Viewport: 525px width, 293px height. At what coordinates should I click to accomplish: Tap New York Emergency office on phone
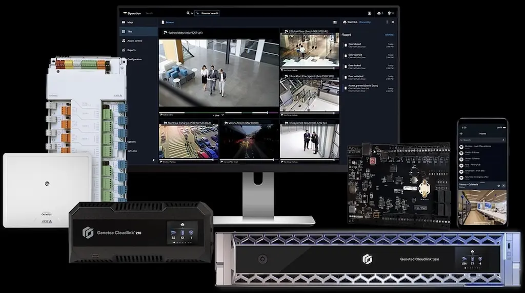[x=482, y=177]
